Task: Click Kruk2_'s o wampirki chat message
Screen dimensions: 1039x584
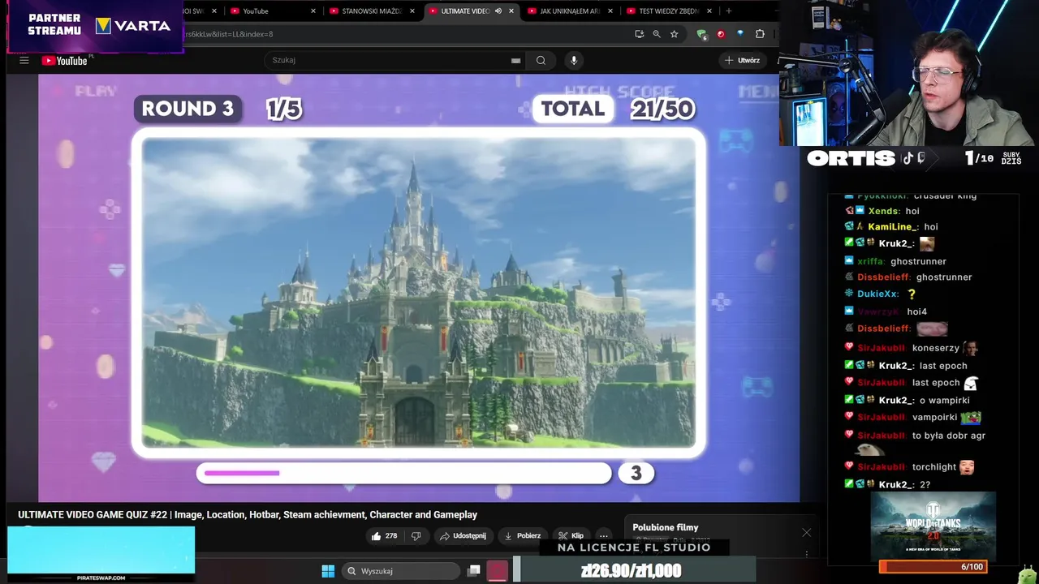Action: click(944, 400)
